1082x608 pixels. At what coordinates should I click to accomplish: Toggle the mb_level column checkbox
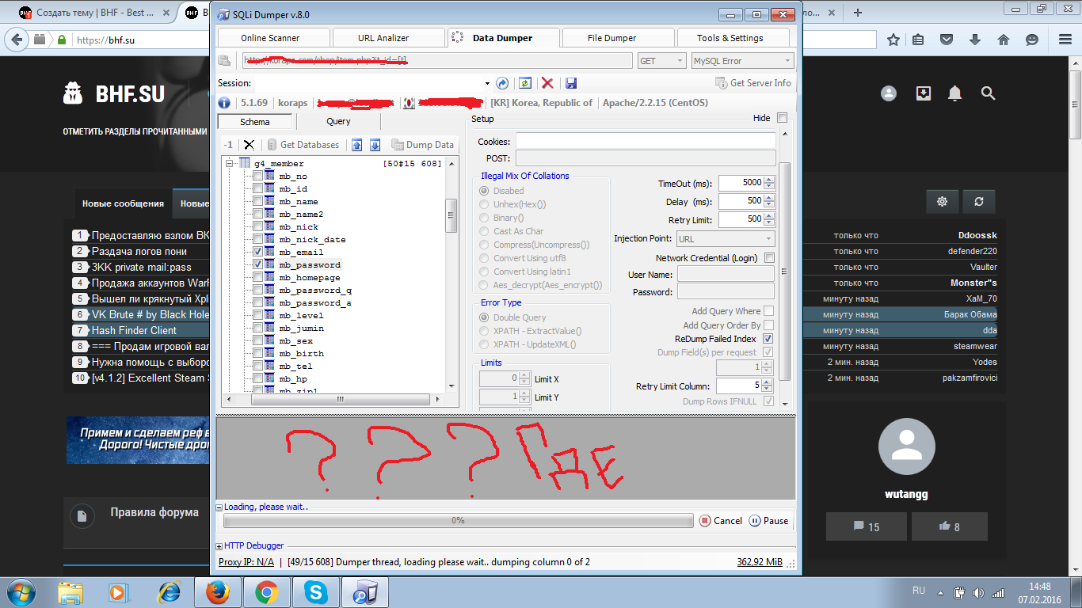257,315
